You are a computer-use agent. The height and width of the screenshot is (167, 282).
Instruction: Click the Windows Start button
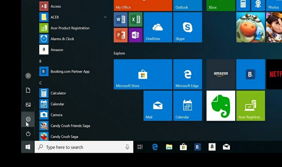28,147
